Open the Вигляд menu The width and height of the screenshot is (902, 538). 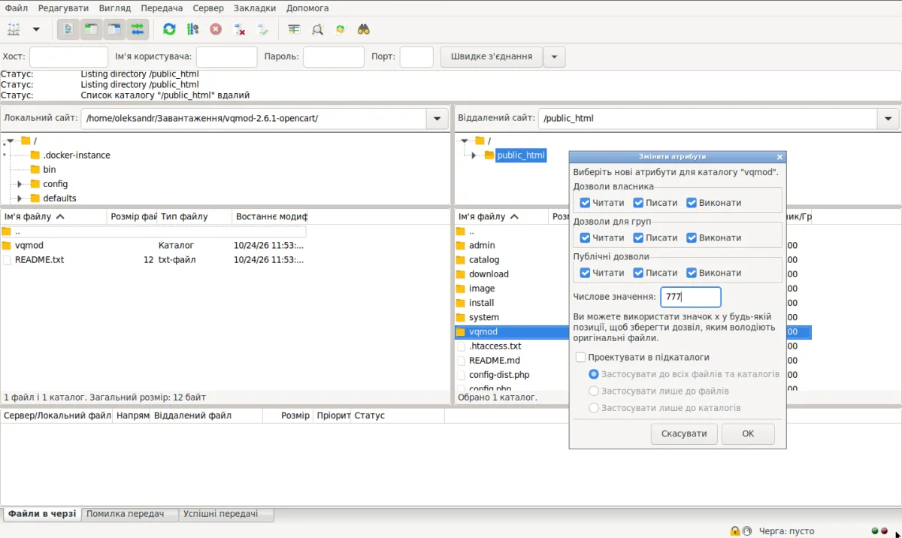pos(114,8)
